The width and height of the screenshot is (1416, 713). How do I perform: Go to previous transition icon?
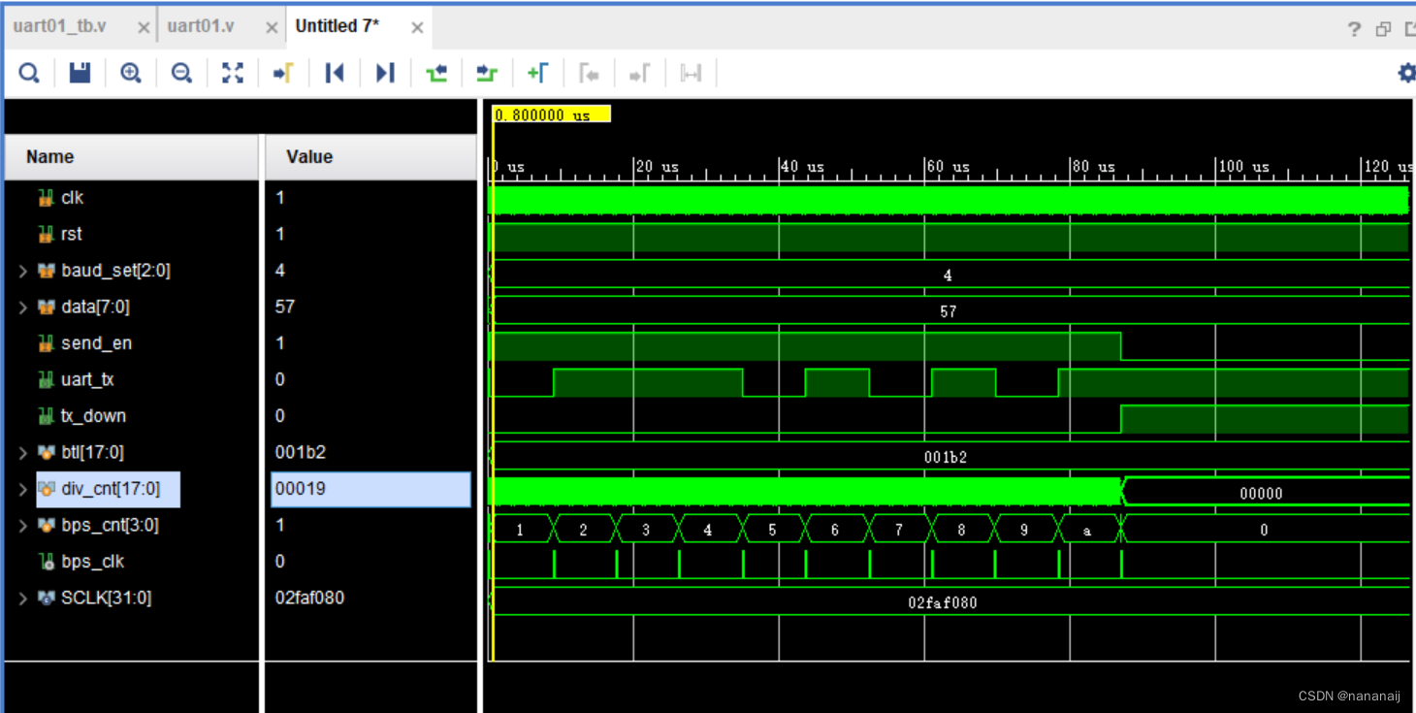[436, 73]
